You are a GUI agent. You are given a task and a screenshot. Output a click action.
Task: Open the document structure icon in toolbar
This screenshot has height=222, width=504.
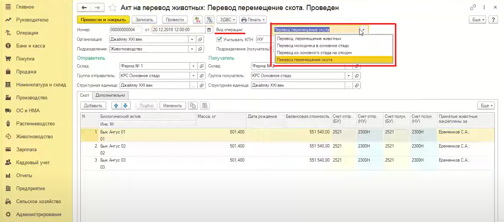[209, 20]
